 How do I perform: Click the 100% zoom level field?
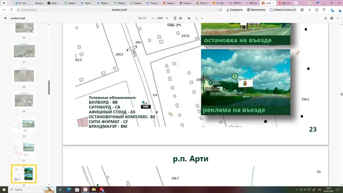pos(160,18)
